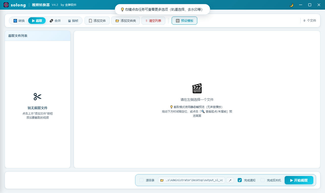Clear the list with 清空列表
This screenshot has height=193, width=325.
[153, 21]
